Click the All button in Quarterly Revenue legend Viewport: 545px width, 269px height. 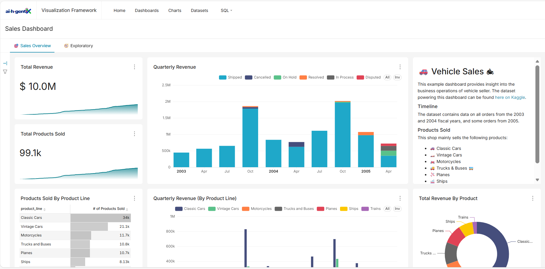coord(387,77)
